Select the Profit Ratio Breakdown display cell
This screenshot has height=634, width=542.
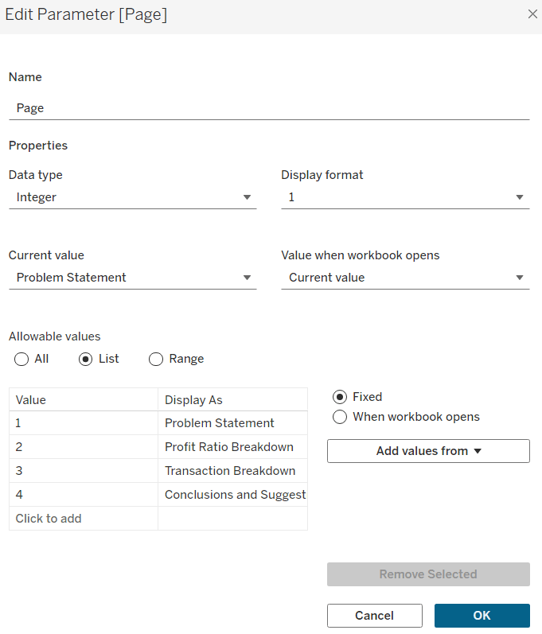coord(232,447)
